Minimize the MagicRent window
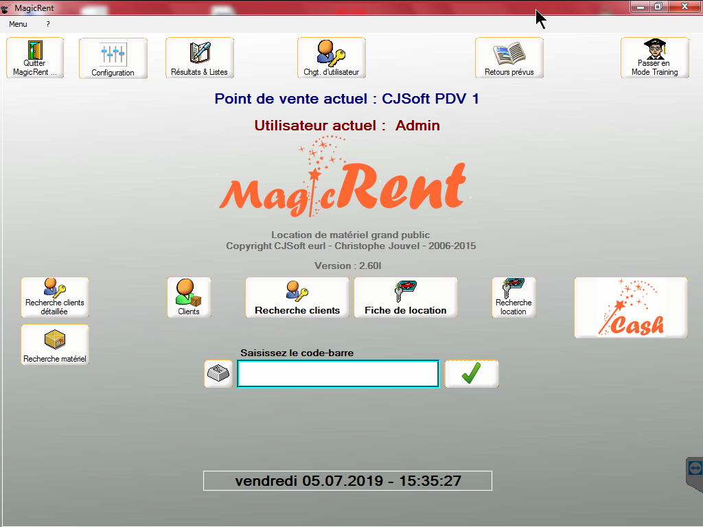Viewport: 703px width, 527px height. (x=641, y=7)
